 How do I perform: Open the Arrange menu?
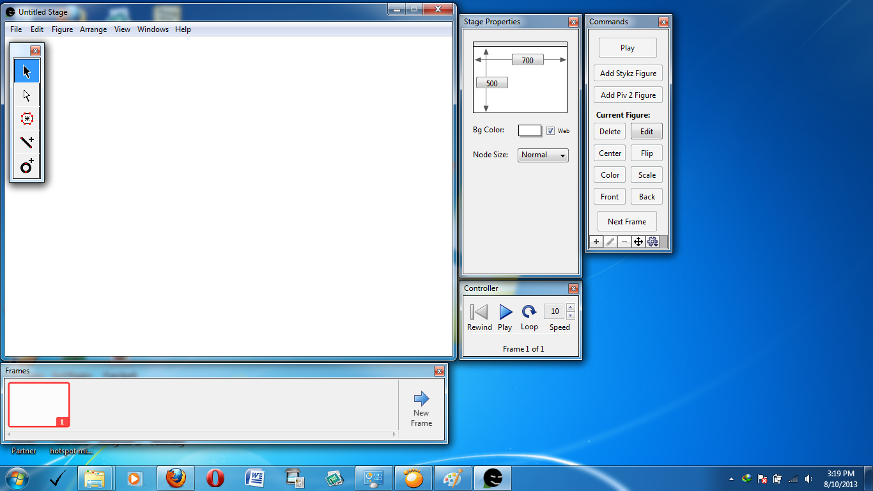(93, 29)
